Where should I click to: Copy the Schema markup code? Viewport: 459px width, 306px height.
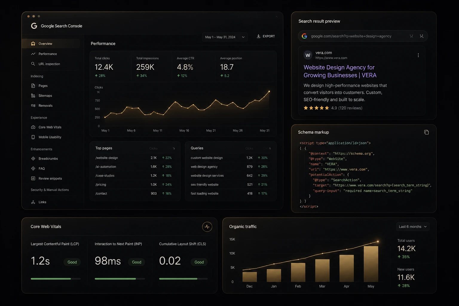click(x=426, y=132)
